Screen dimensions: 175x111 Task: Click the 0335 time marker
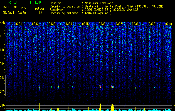[85, 24]
